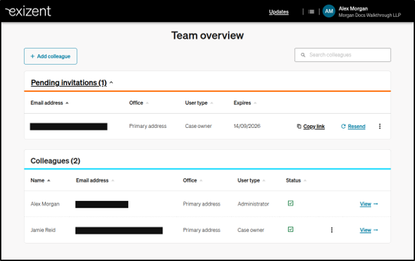Focus the Search colleagues field
This screenshot has height=261, width=415.
coord(343,55)
